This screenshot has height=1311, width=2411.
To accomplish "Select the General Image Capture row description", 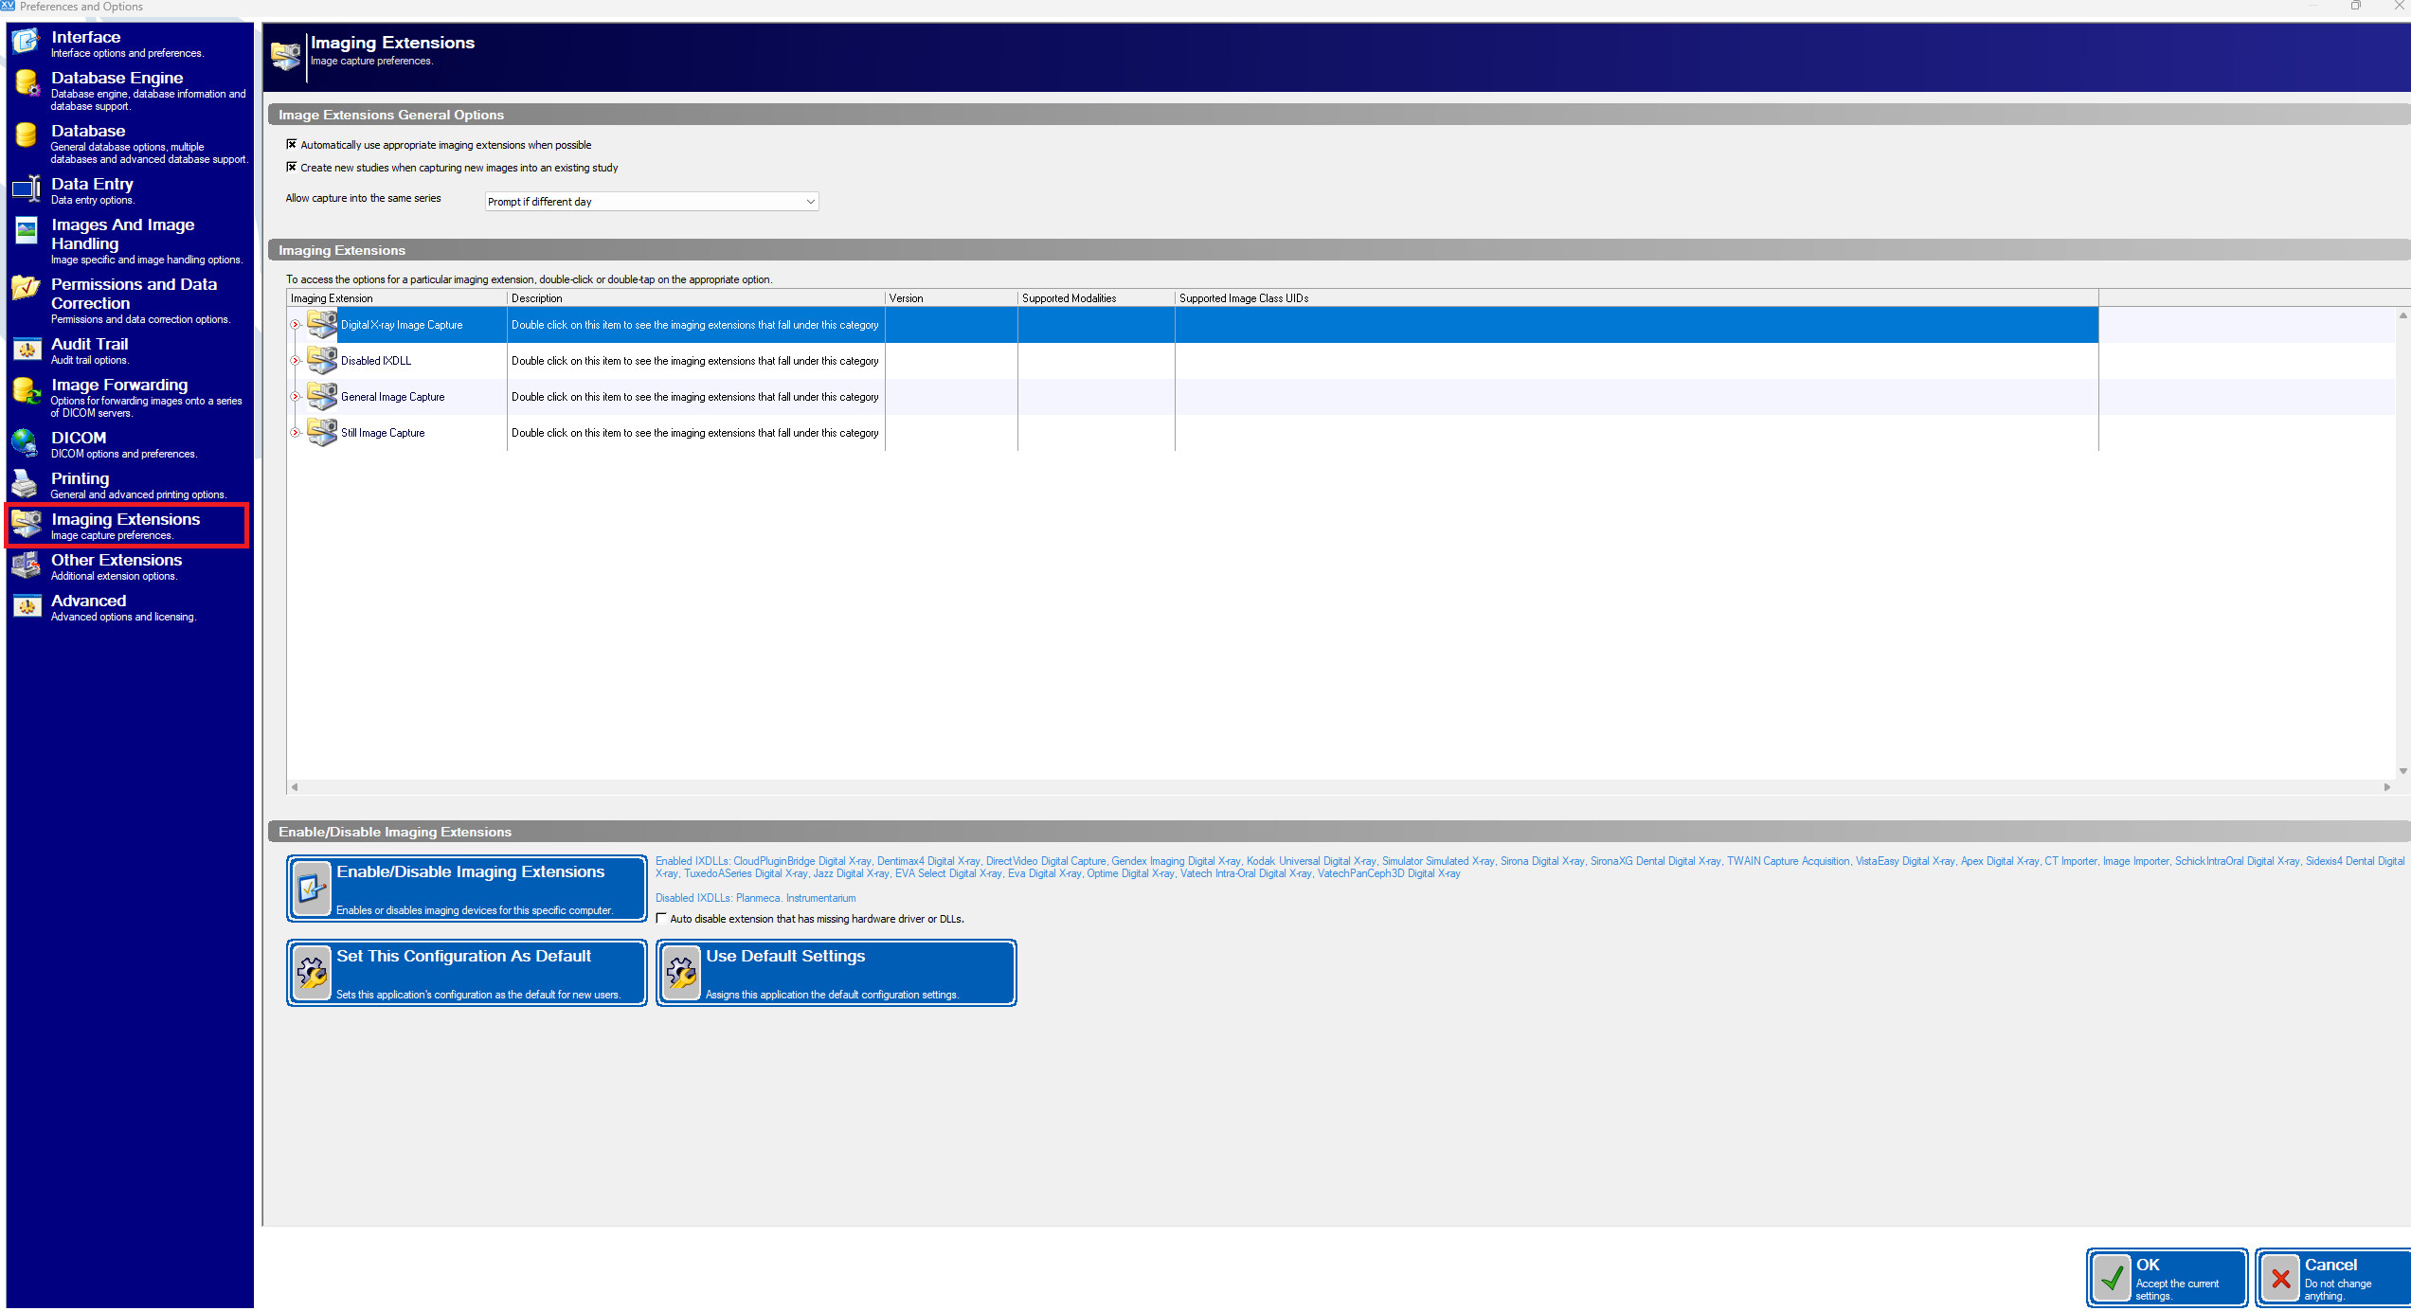I will tap(694, 397).
